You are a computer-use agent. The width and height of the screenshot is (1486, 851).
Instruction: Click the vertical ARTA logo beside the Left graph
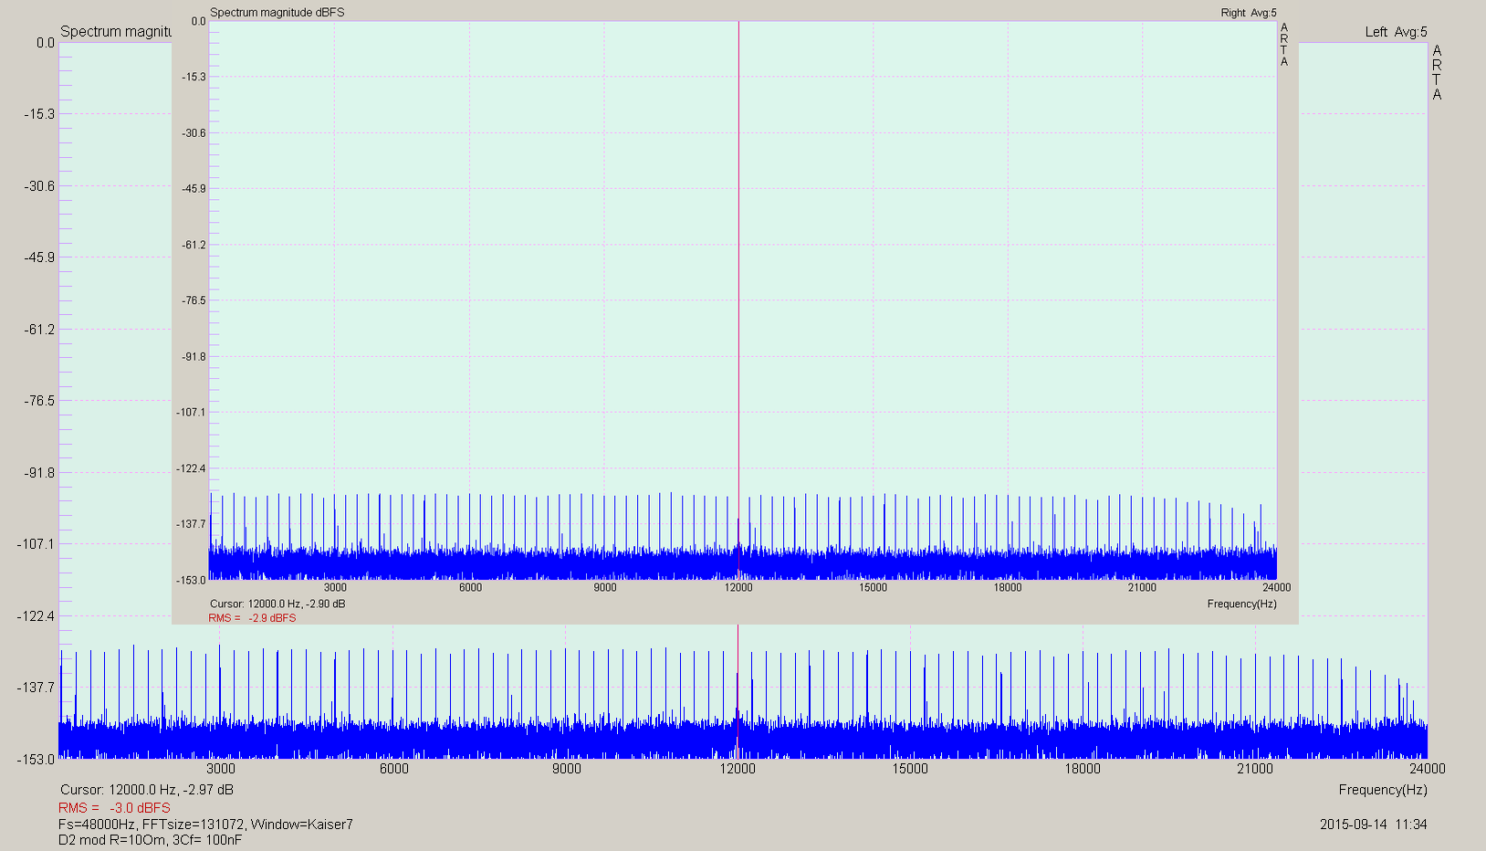(x=1437, y=72)
